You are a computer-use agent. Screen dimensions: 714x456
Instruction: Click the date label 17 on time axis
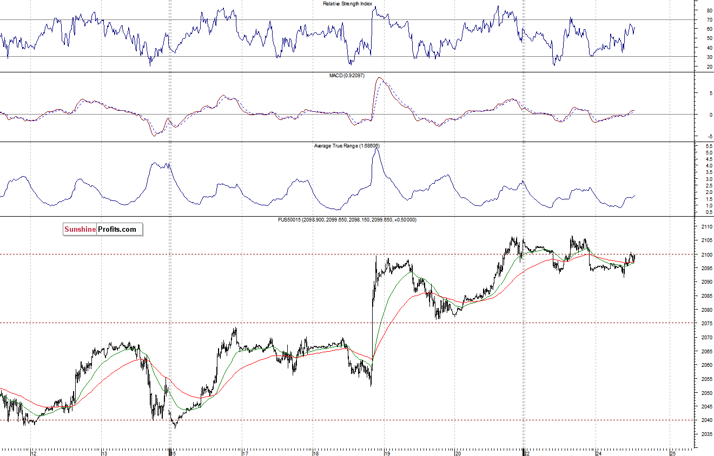pyautogui.click(x=245, y=453)
